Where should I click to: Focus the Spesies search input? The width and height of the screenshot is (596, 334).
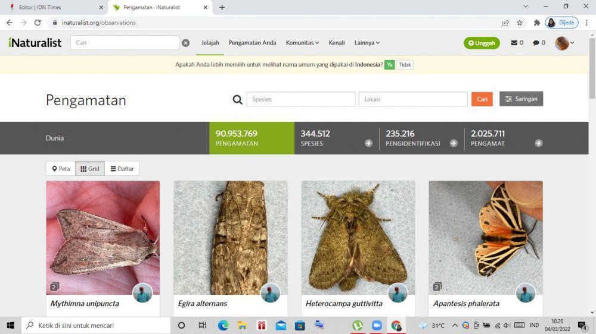301,99
